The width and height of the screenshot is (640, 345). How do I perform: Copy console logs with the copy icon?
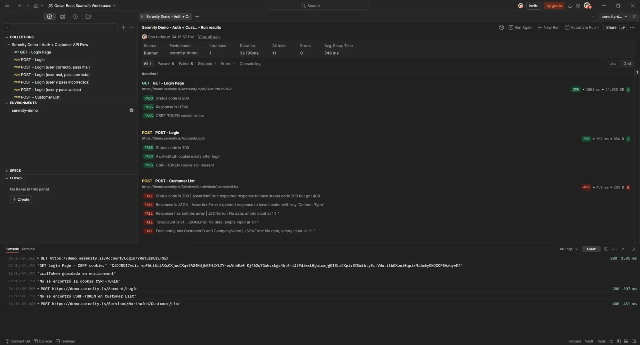click(605, 249)
